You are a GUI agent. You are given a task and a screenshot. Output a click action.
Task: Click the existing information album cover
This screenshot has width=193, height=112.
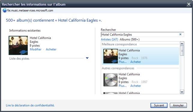[18, 45]
